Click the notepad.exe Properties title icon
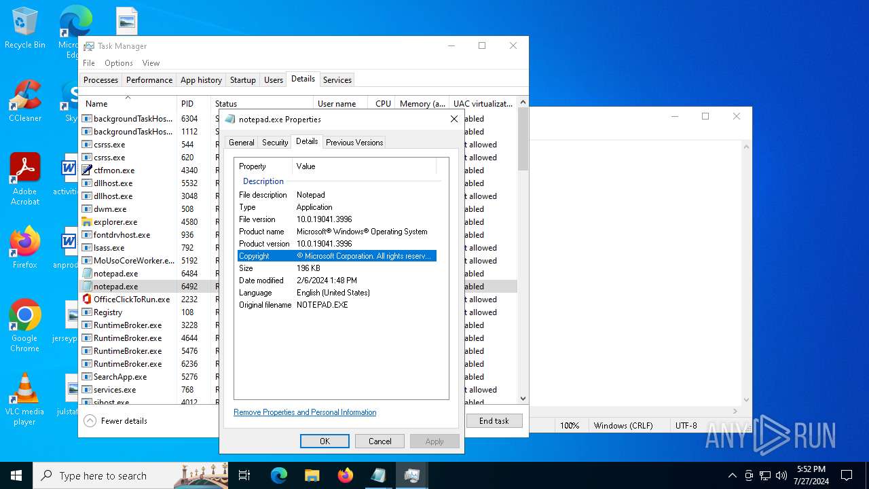Screen dimensions: 869x489 (230, 120)
